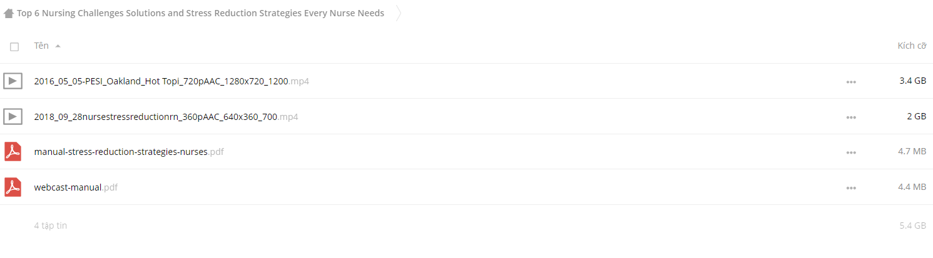
Task: Open the webcast-manual.pdf file
Action: point(76,187)
